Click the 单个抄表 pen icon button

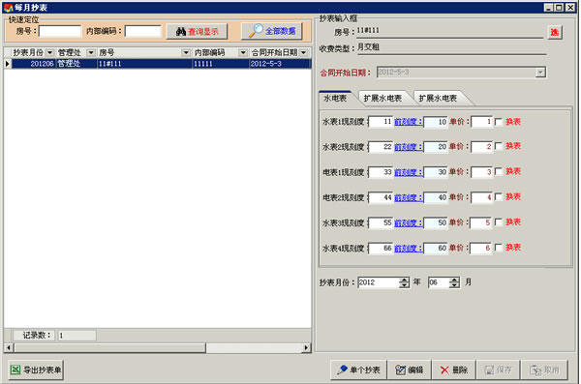click(x=358, y=369)
